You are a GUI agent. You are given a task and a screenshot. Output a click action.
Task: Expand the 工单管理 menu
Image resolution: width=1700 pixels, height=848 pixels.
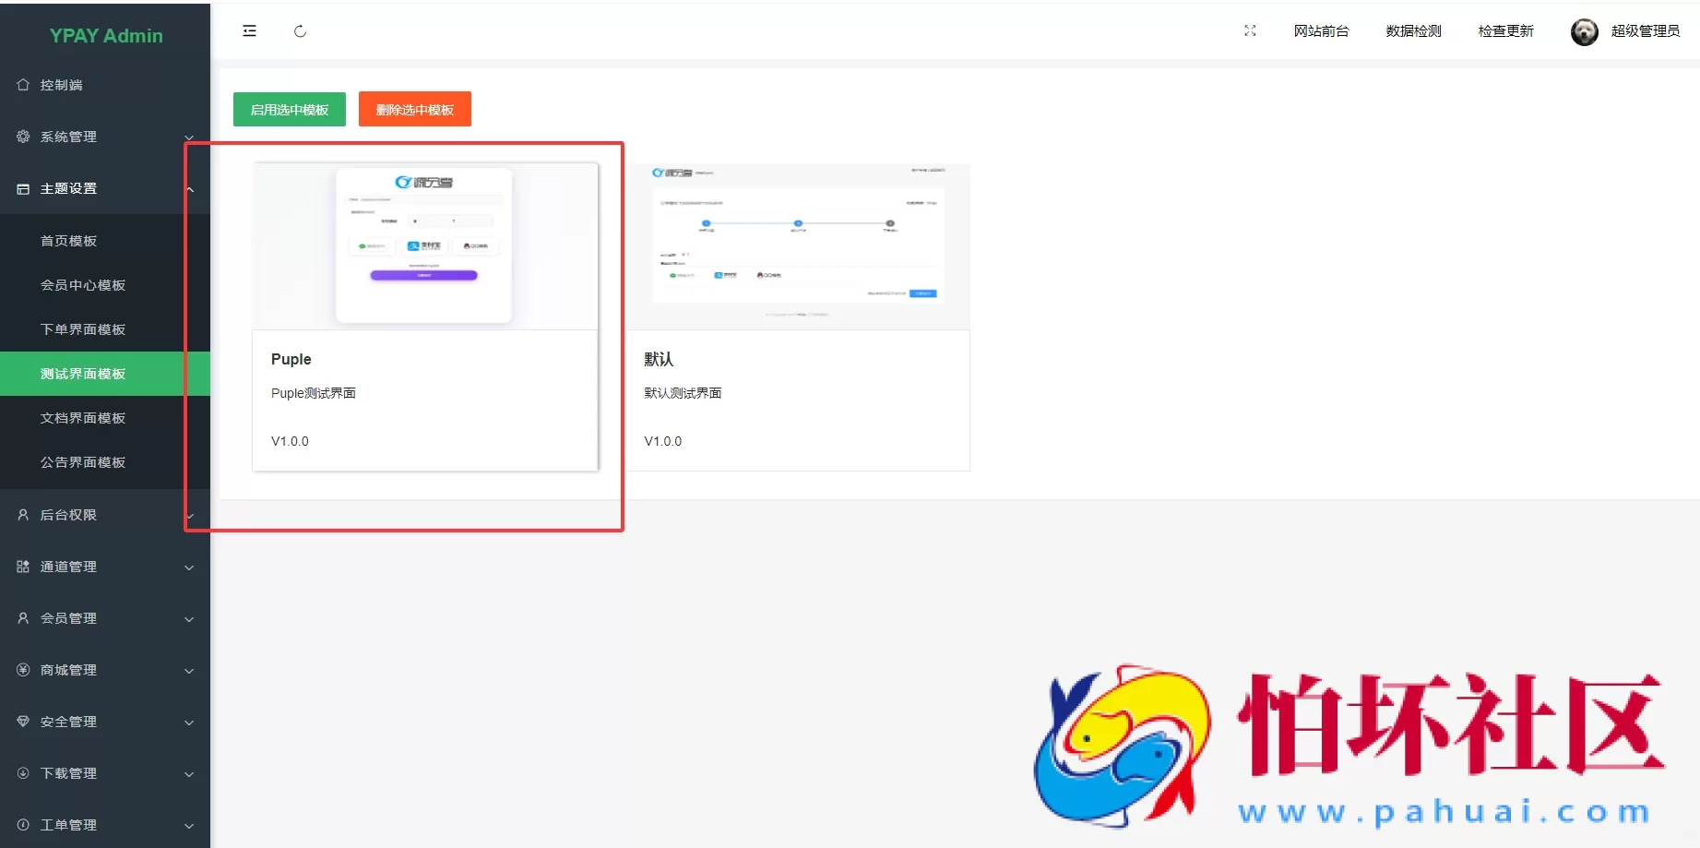click(105, 824)
